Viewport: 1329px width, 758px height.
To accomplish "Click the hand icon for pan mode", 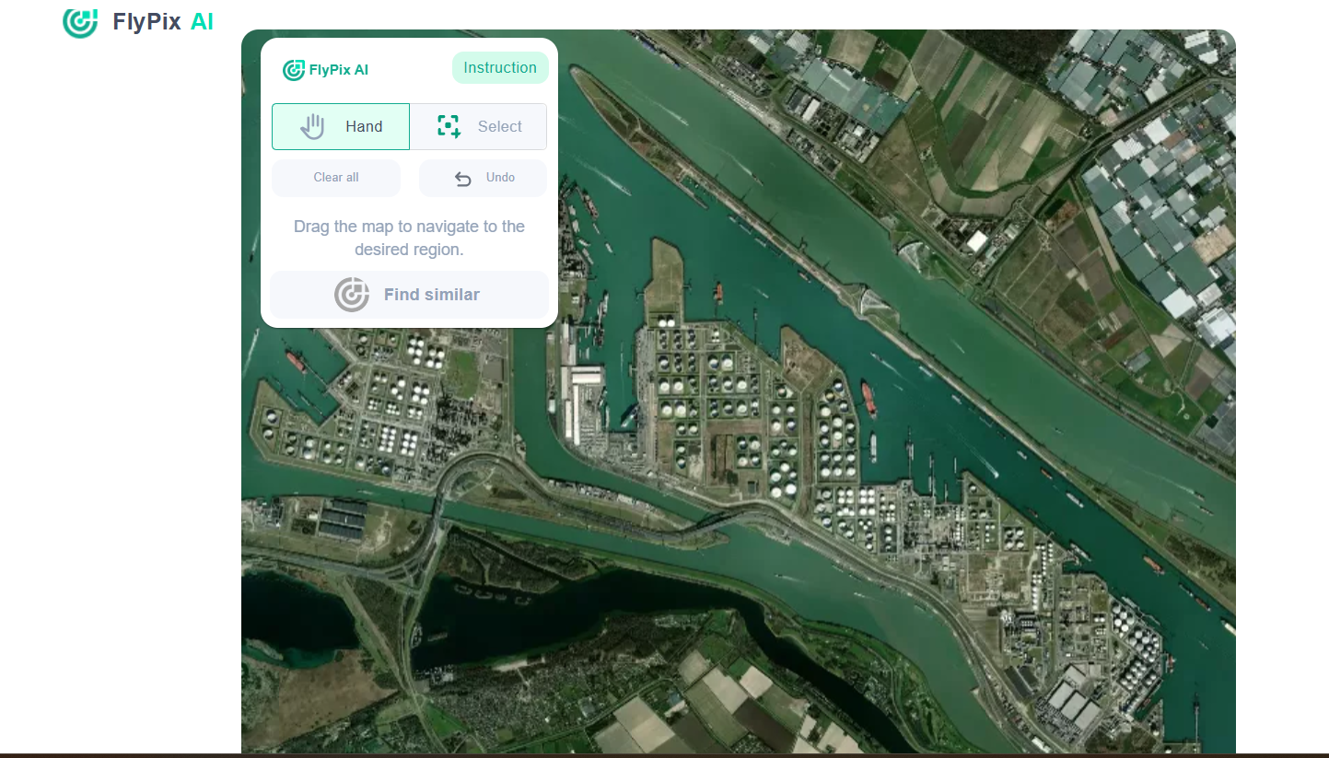I will click(x=313, y=127).
